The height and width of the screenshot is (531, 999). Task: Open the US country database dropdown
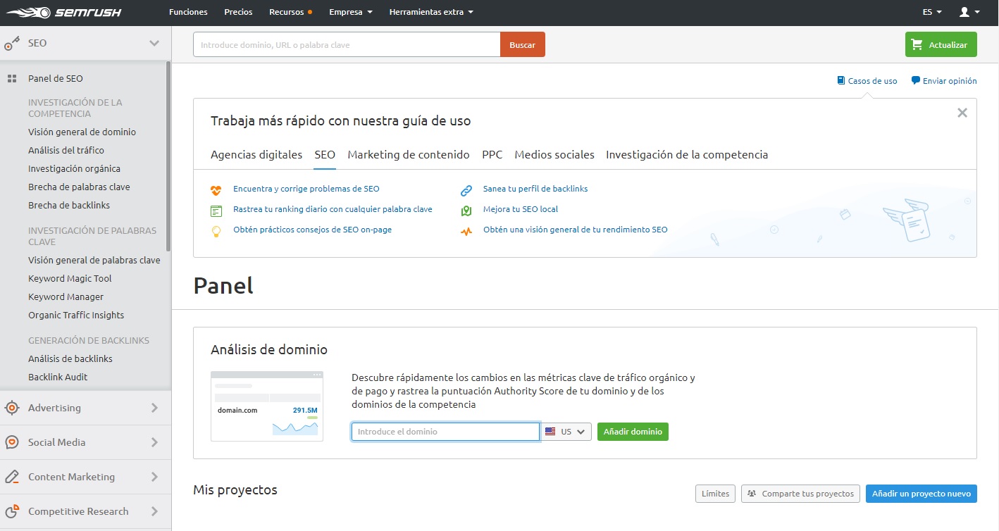[566, 432]
